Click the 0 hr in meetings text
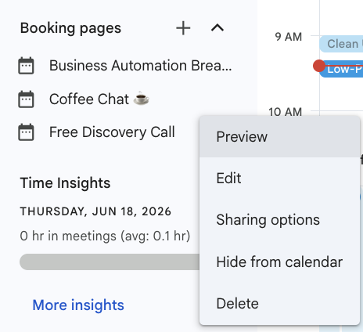This screenshot has width=363, height=332. point(105,236)
